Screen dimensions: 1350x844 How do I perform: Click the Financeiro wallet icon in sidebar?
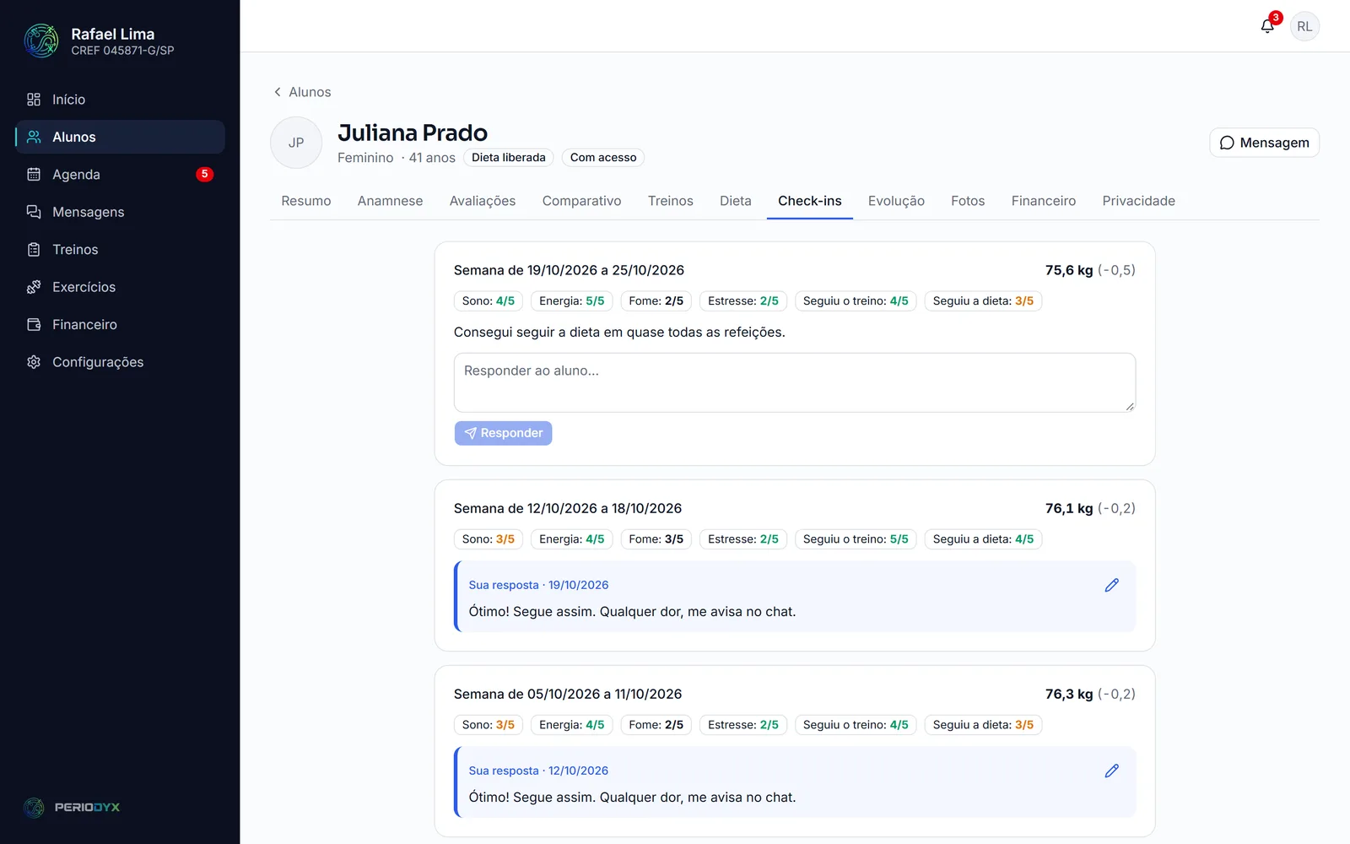(x=34, y=325)
